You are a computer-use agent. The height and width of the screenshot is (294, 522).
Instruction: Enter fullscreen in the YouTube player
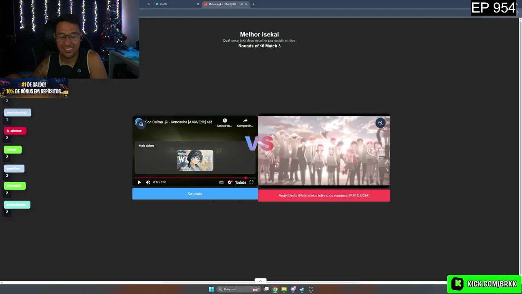tap(251, 183)
